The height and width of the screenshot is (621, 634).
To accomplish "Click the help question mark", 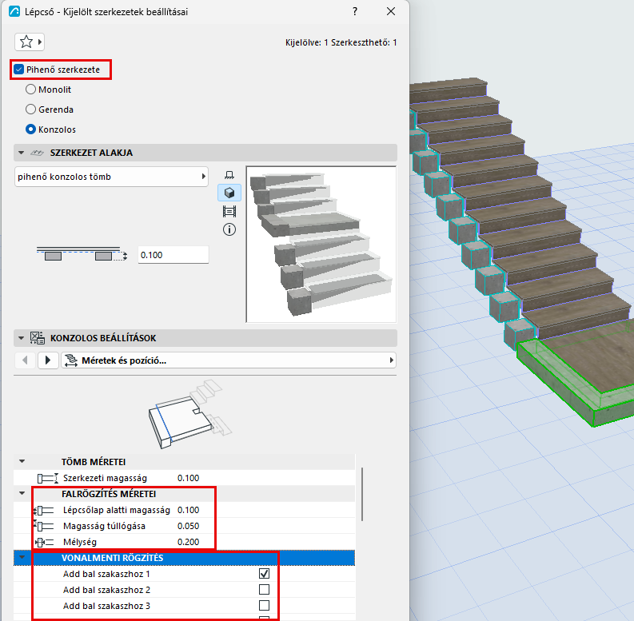I will pos(355,11).
